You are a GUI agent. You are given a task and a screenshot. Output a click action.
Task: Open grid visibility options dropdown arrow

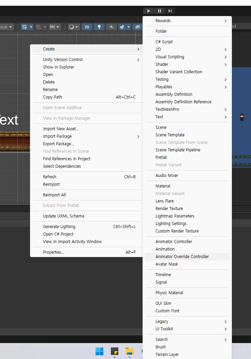[x=31, y=27]
